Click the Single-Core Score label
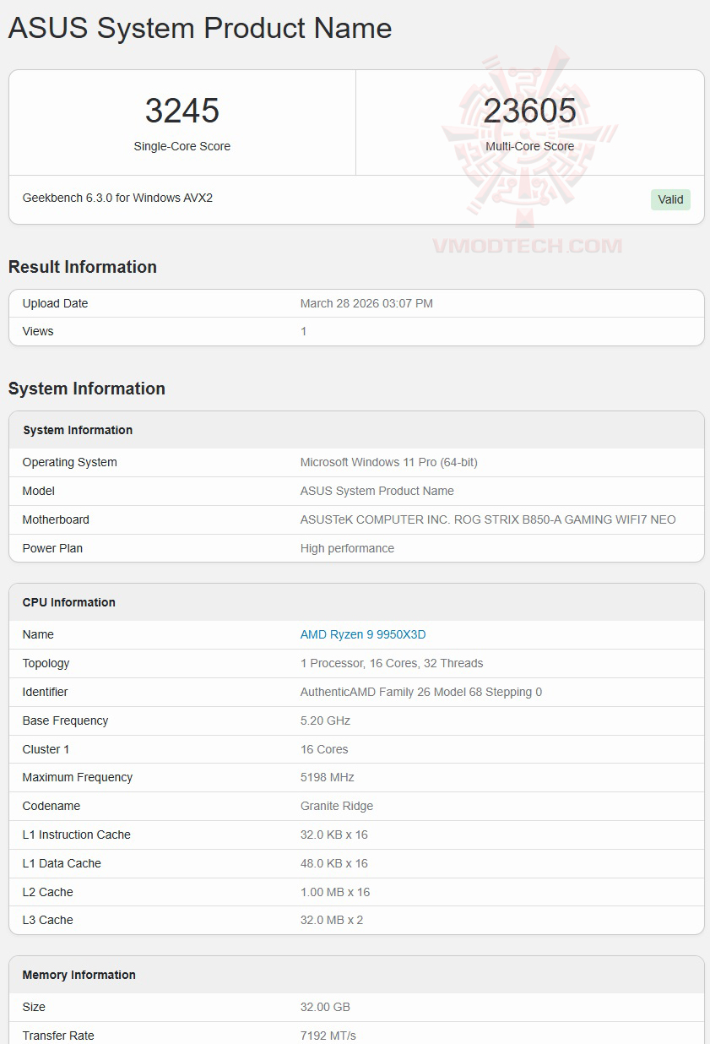The width and height of the screenshot is (710, 1044). 182,146
